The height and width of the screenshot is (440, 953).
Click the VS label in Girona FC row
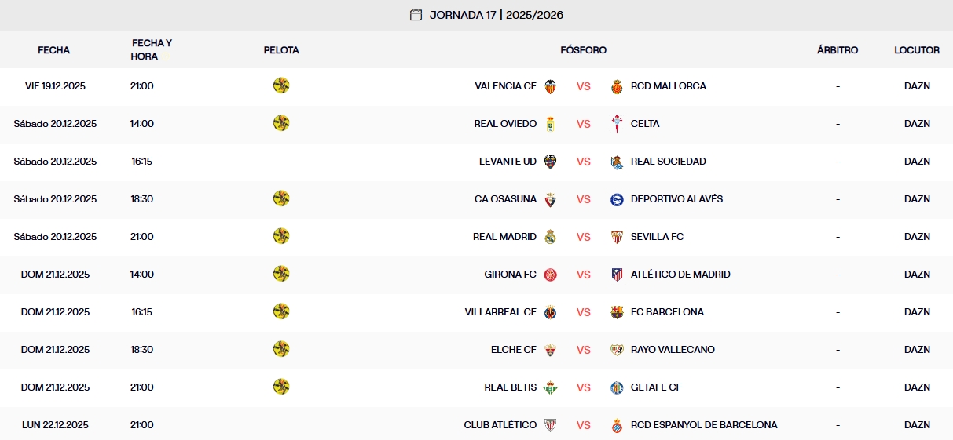tap(583, 275)
